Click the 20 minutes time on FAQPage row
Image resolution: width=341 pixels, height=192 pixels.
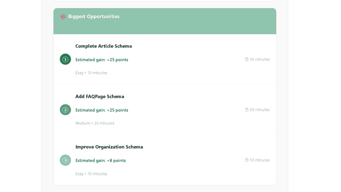point(259,110)
